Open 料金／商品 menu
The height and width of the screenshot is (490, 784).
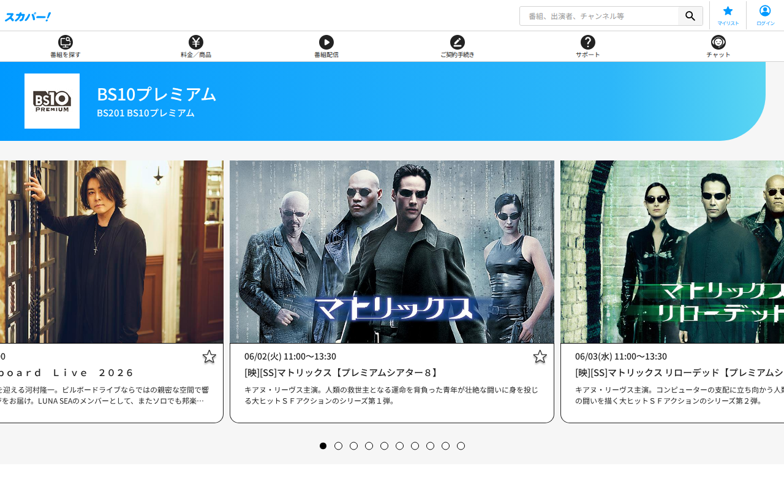pyautogui.click(x=196, y=47)
